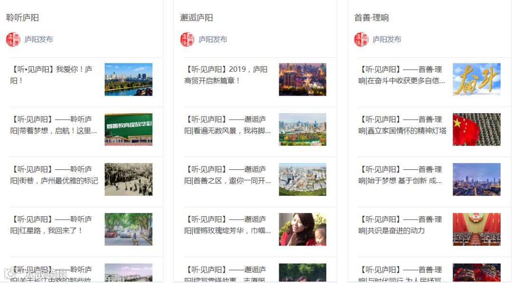Open article 看遍无数风景，我将脚...
Screen dimensions: 512x283
(228, 125)
